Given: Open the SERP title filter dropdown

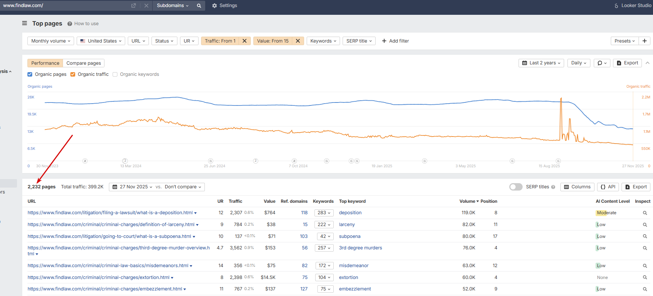Looking at the screenshot, I should (359, 41).
